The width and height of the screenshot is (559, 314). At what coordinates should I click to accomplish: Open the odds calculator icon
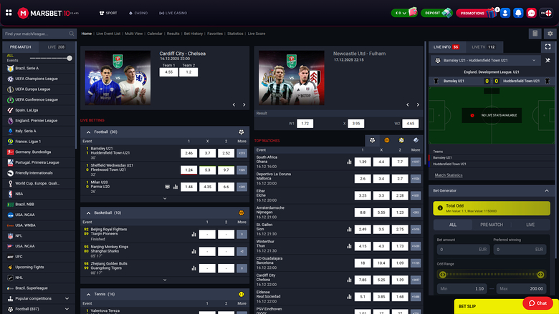(x=535, y=34)
